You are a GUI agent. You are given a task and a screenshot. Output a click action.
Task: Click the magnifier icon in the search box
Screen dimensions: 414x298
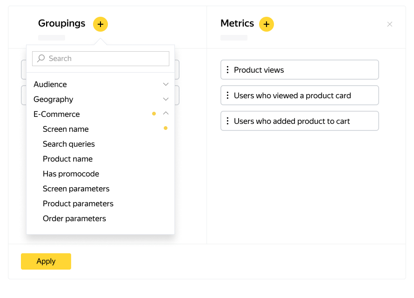[41, 59]
